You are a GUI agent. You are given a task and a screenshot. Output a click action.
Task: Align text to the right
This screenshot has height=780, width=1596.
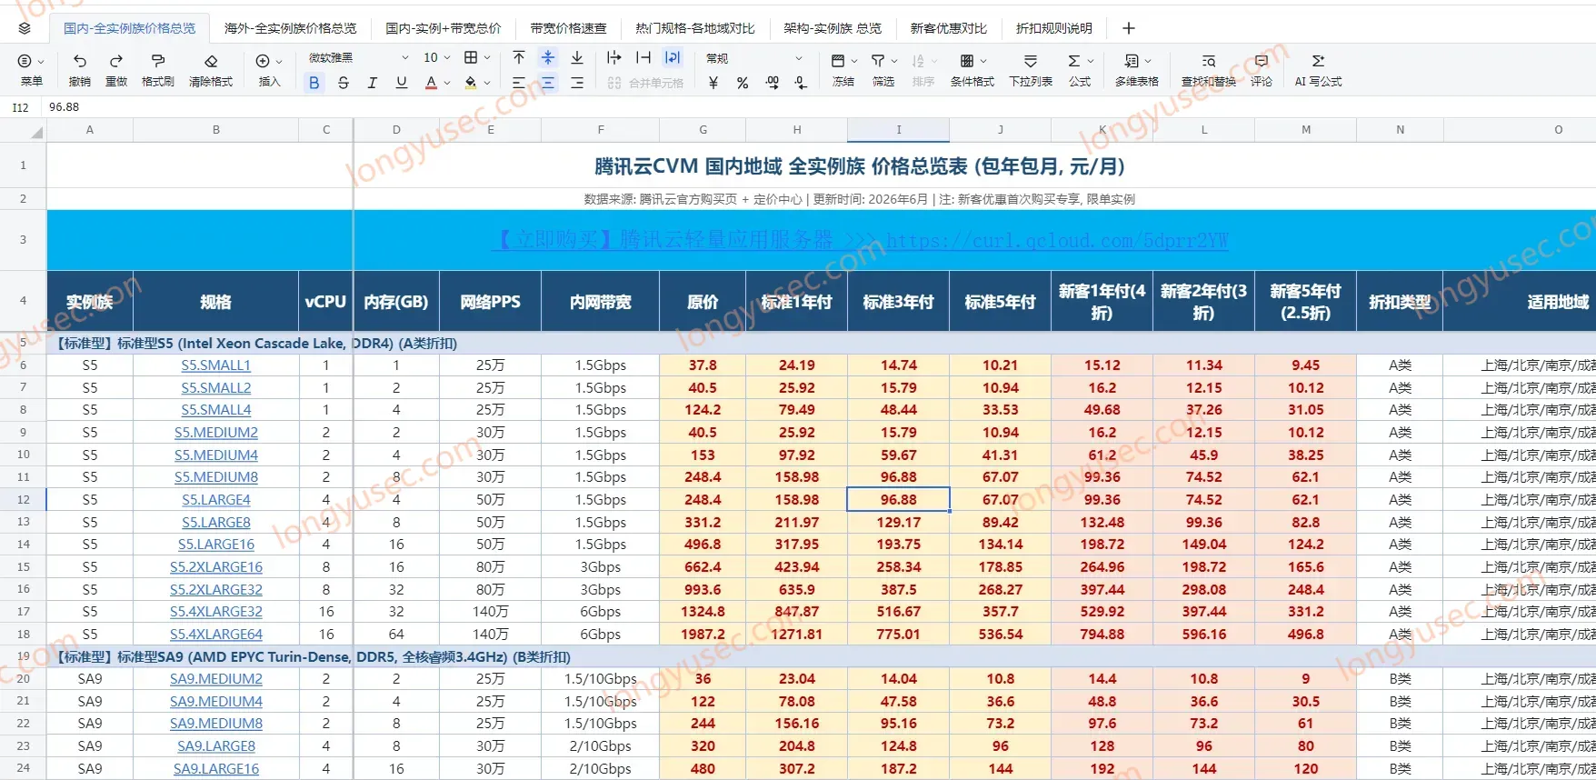577,83
